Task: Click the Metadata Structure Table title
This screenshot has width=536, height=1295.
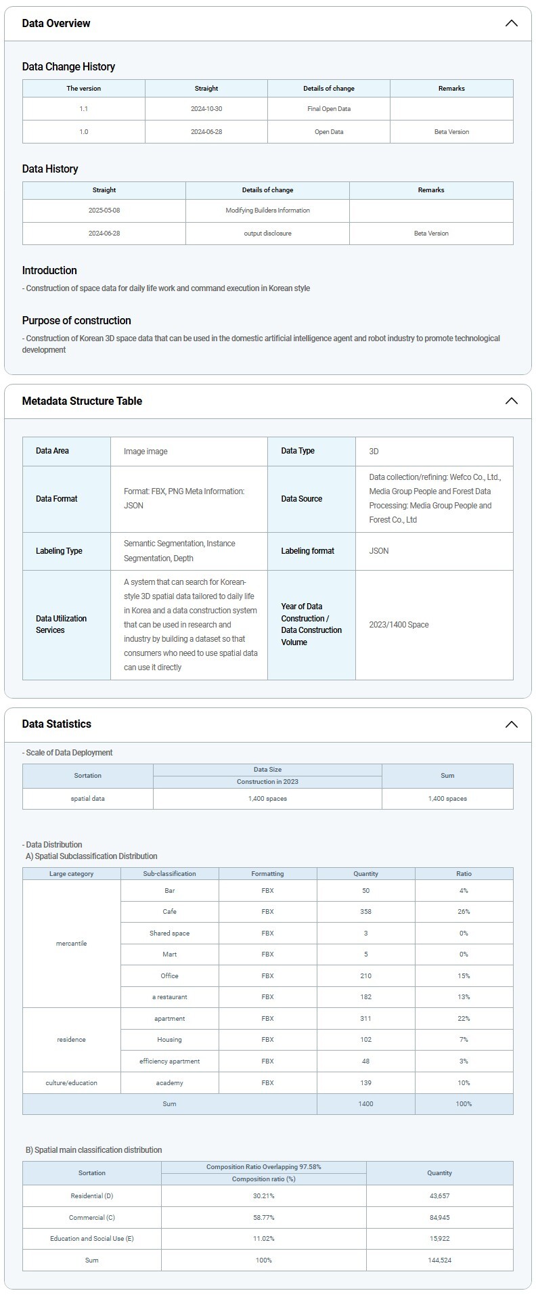Action: (82, 401)
